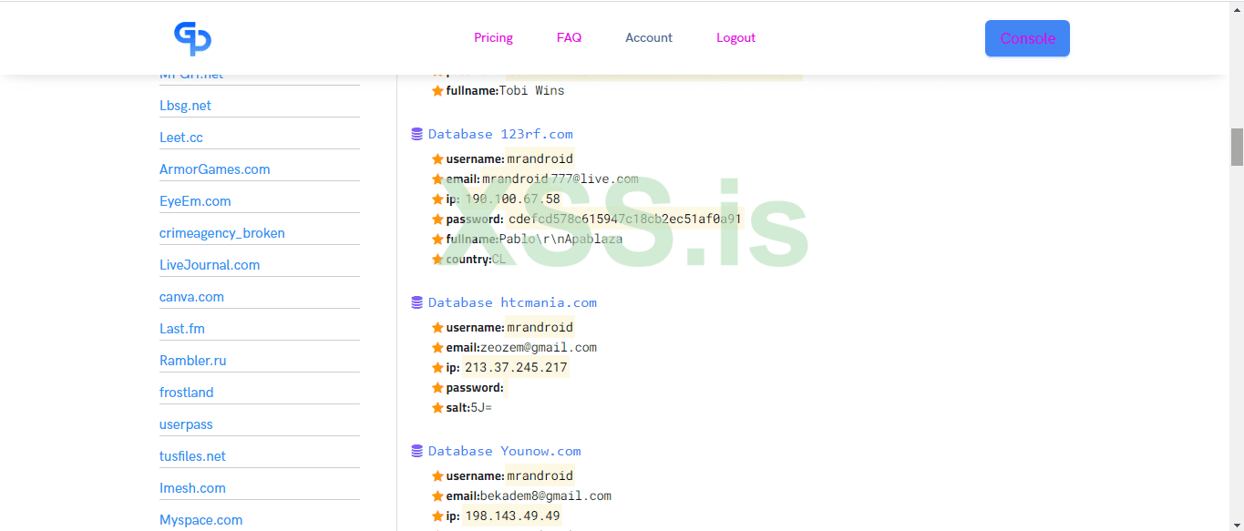The width and height of the screenshot is (1244, 531).
Task: Click IP value 198.143.49.49
Action: coord(512,516)
